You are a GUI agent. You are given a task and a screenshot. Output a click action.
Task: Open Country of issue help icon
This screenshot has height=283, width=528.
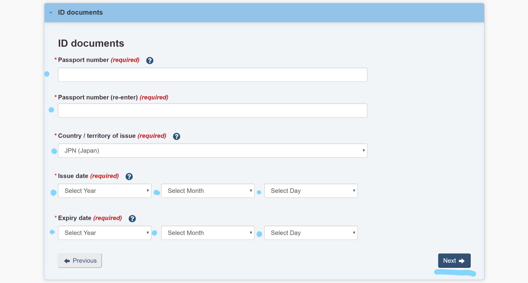(x=176, y=136)
